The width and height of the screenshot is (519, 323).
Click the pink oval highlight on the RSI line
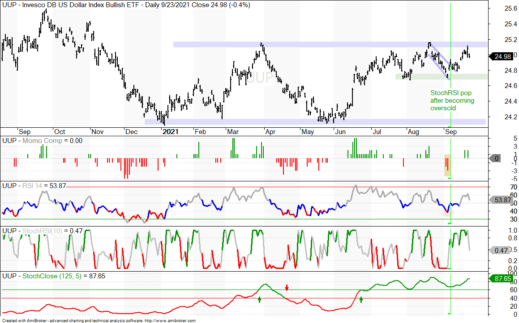(447, 213)
